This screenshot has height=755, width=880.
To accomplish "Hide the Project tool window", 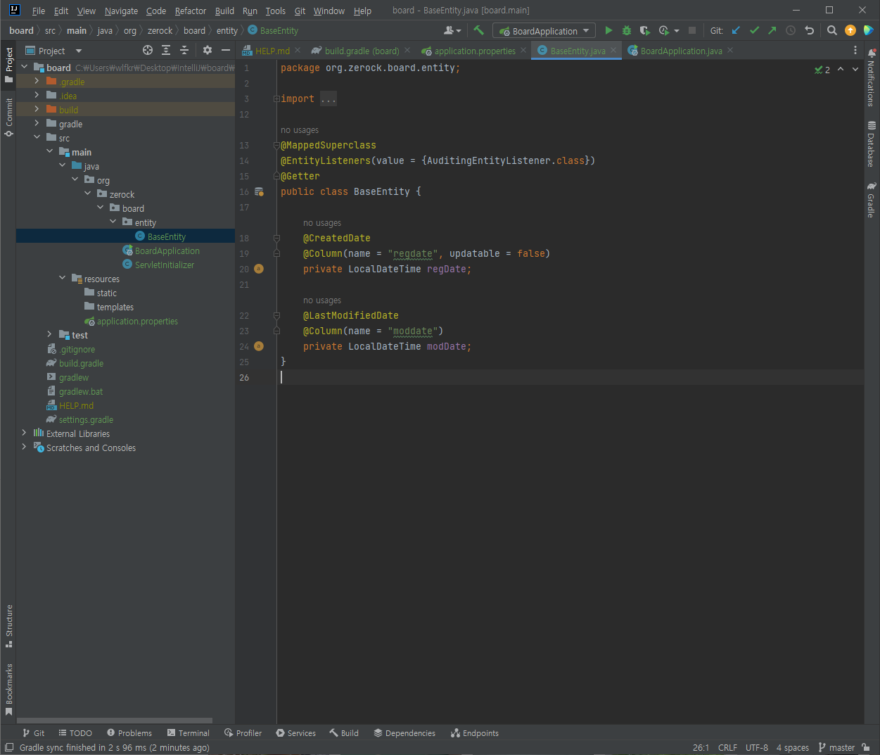I will click(x=226, y=50).
